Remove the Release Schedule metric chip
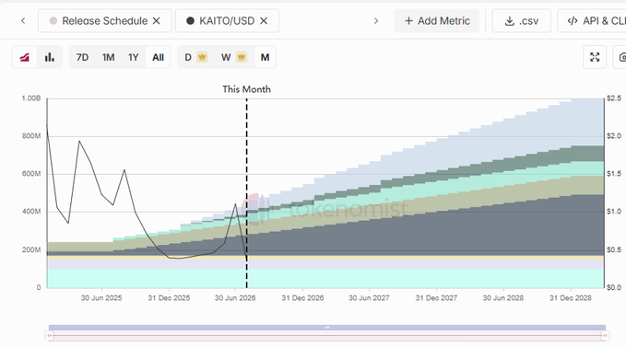The image size is (626, 347). 157,21
